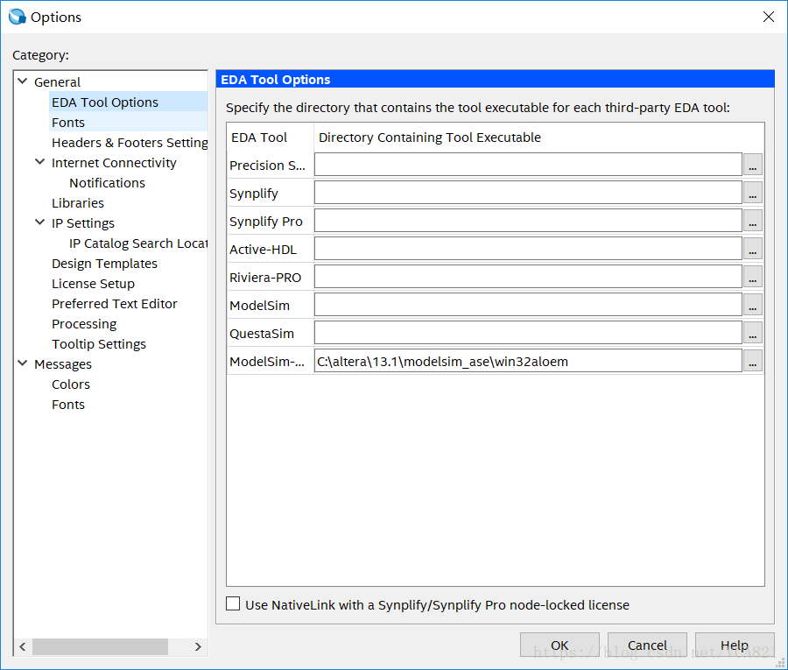Collapse the General category
Image resolution: width=788 pixels, height=670 pixels.
[23, 81]
